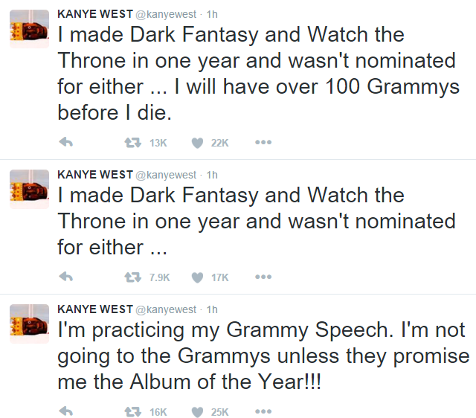
Task: Retweet the tweet showing 7.9K retweets
Action: (x=132, y=277)
